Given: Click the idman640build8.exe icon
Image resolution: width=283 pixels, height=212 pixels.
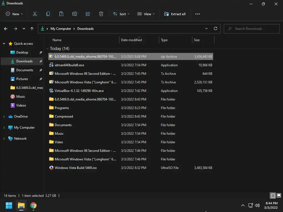Looking at the screenshot, I should click(51, 65).
